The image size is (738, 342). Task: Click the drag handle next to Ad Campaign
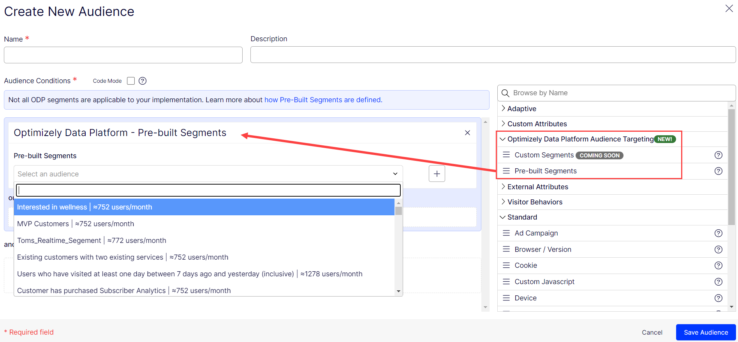click(x=506, y=233)
